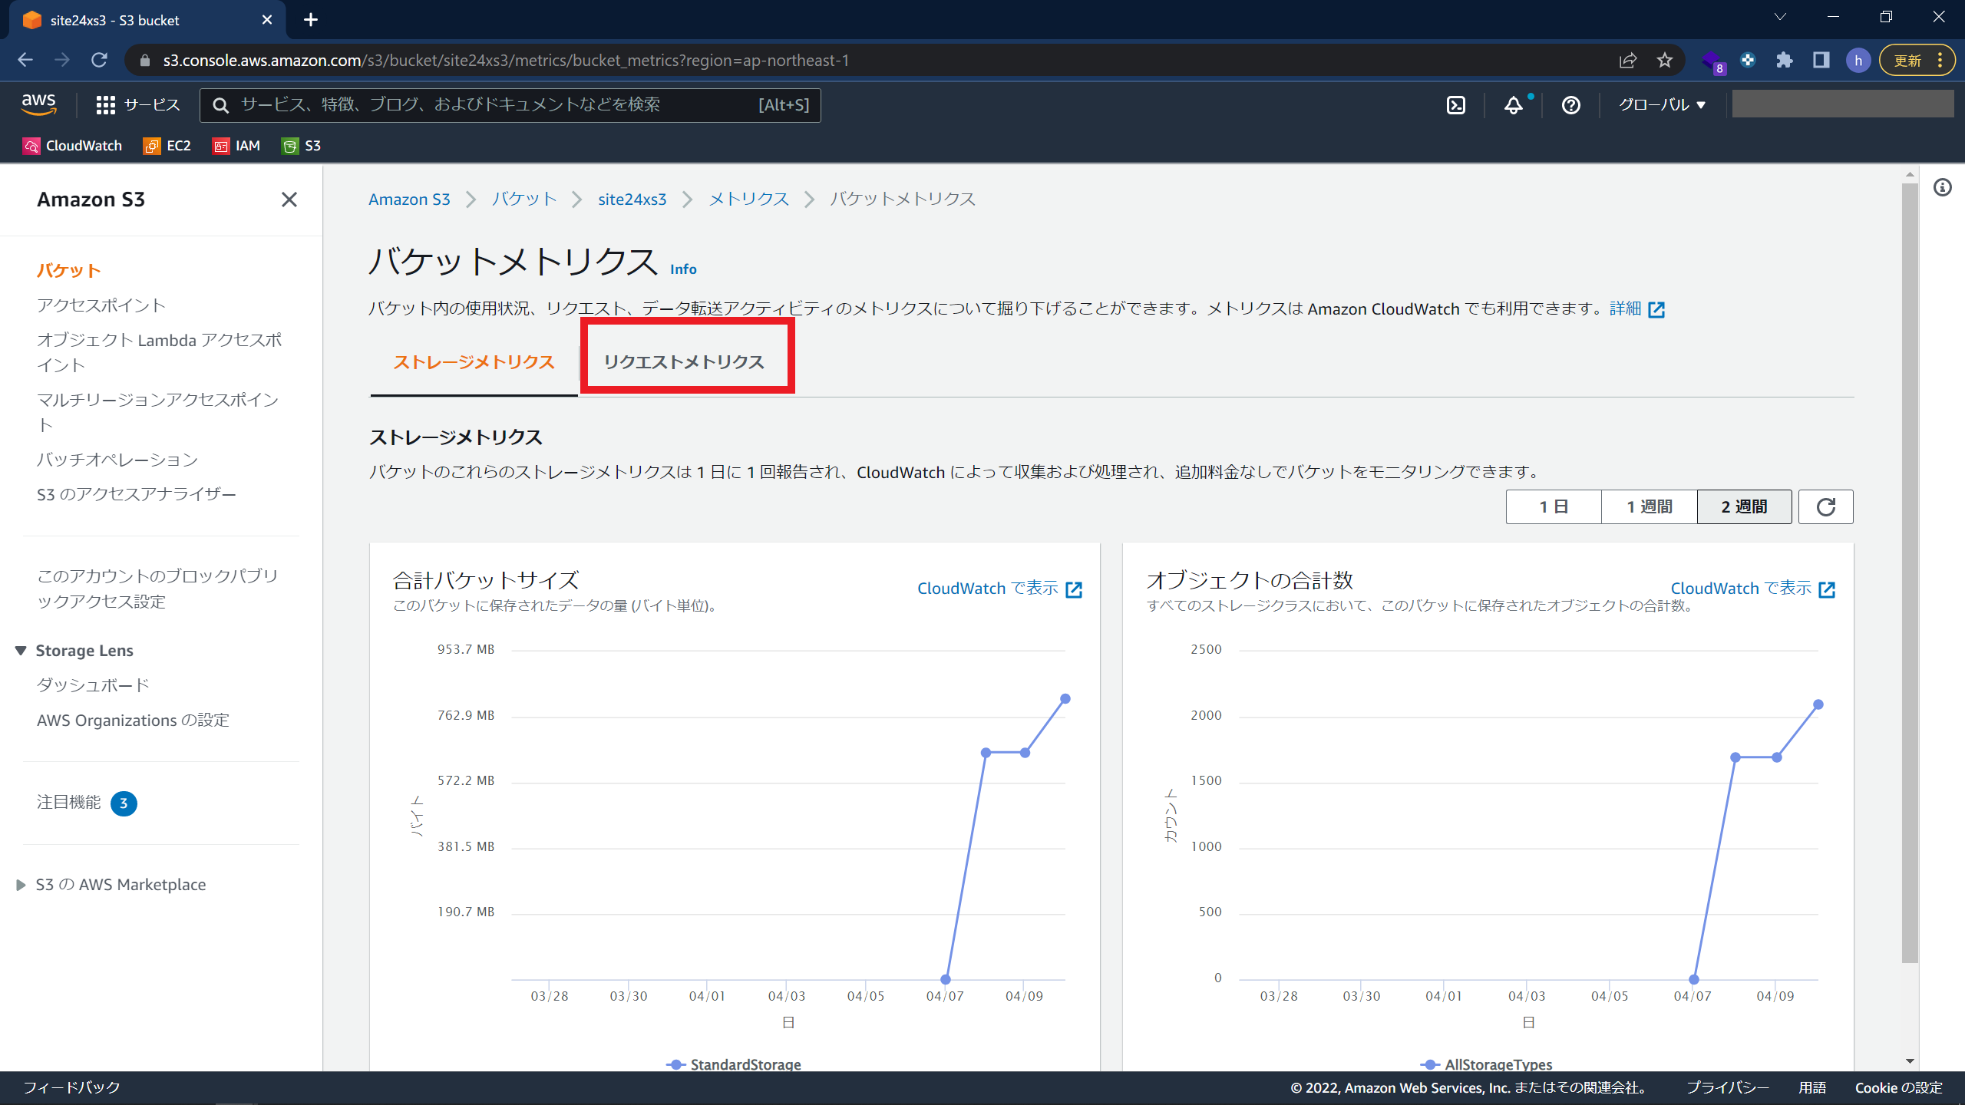This screenshot has height=1105, width=1965.
Task: Share this page icon in address bar
Action: [1628, 60]
